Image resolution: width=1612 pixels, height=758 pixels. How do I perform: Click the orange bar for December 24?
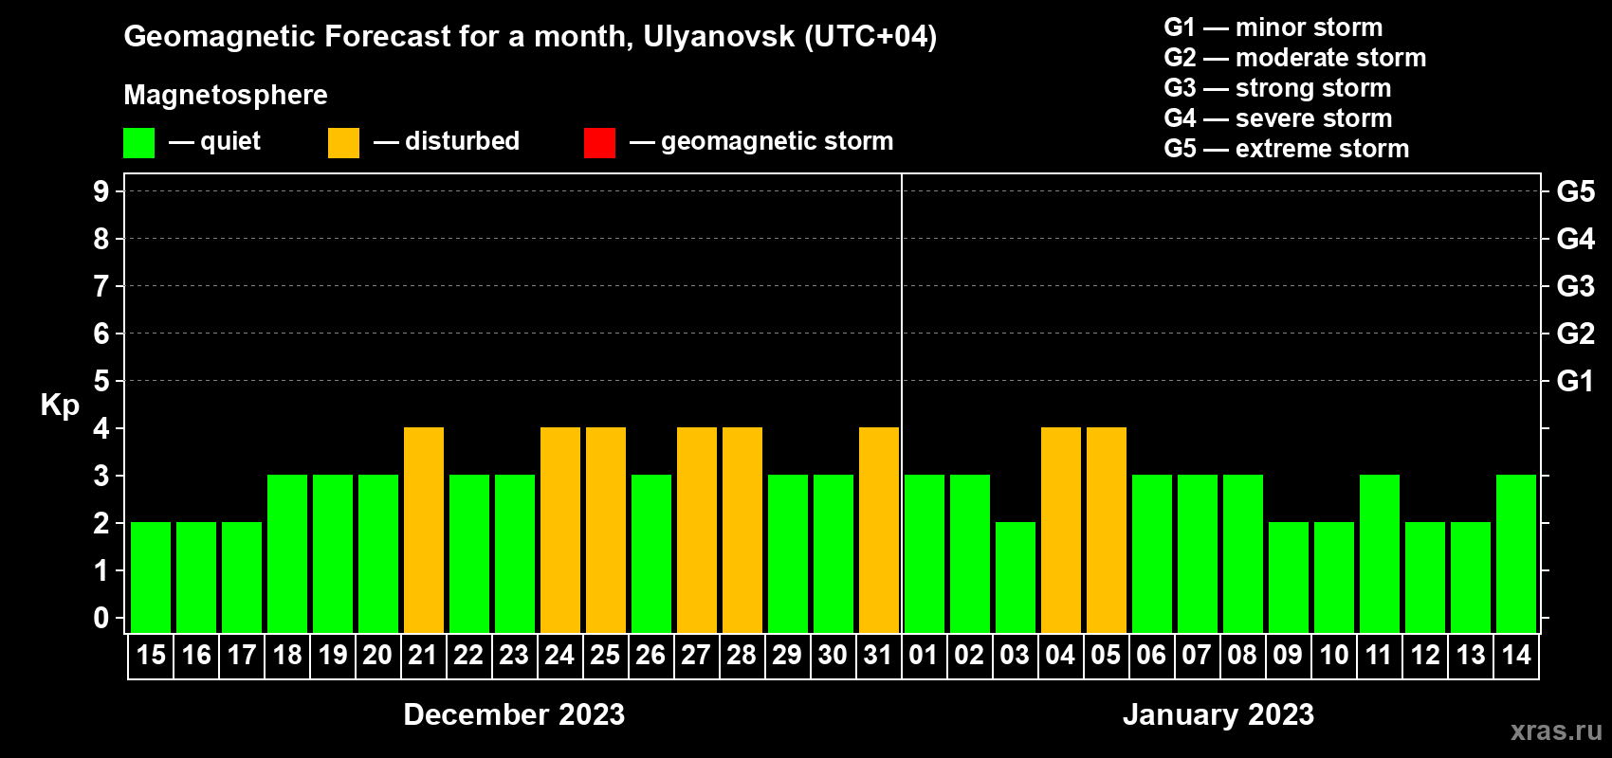(560, 530)
